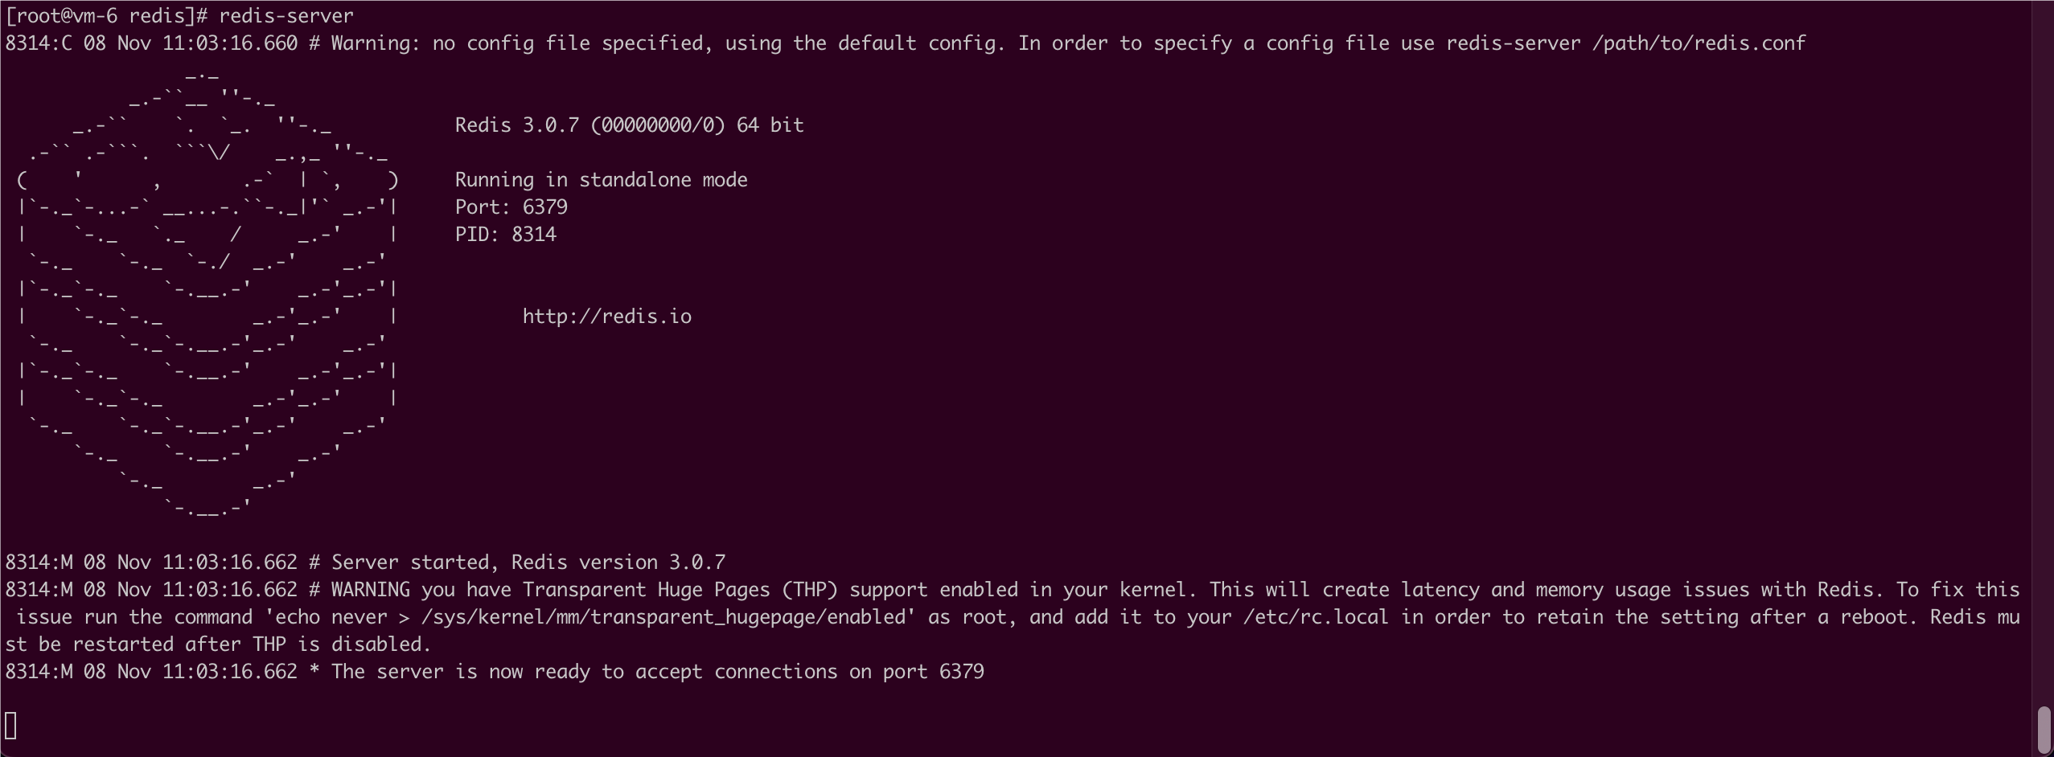Click the 64 bit label
Screen dimensions: 2054x757
click(770, 125)
